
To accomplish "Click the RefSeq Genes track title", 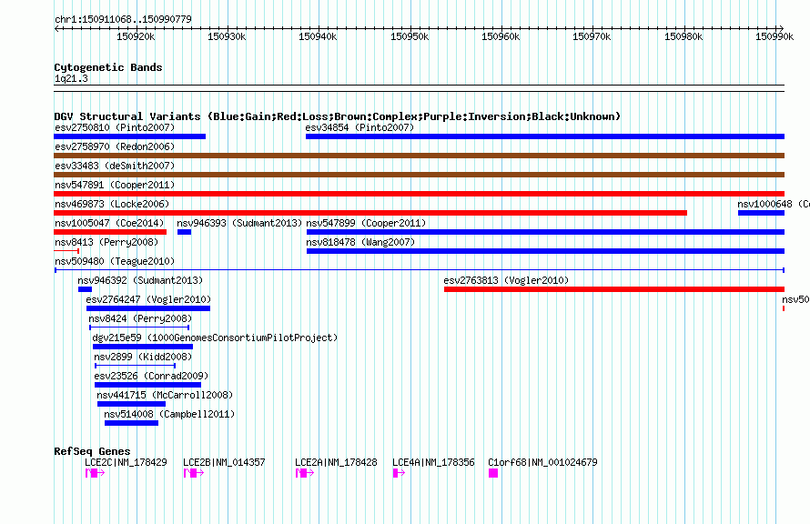I will (x=92, y=451).
